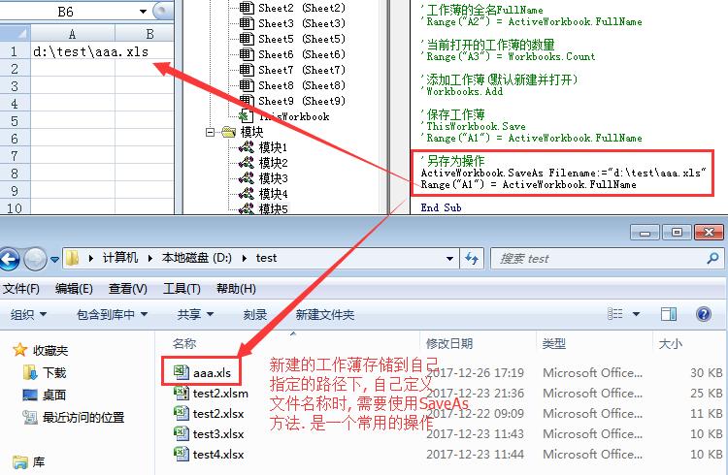Image resolution: width=728 pixels, height=475 pixels.
Task: Click the change view icon
Action: (x=614, y=314)
